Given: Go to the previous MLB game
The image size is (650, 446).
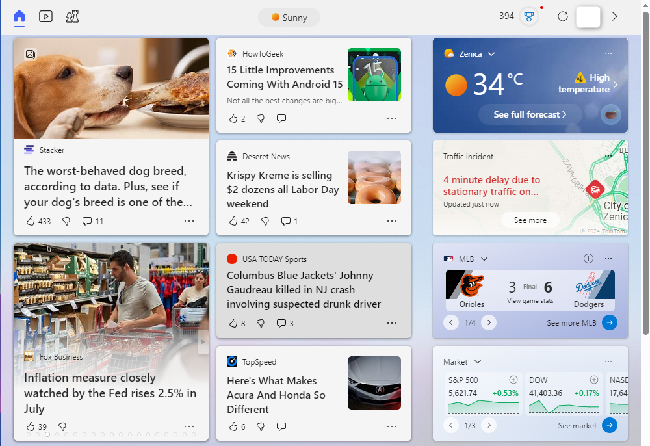Looking at the screenshot, I should [450, 322].
